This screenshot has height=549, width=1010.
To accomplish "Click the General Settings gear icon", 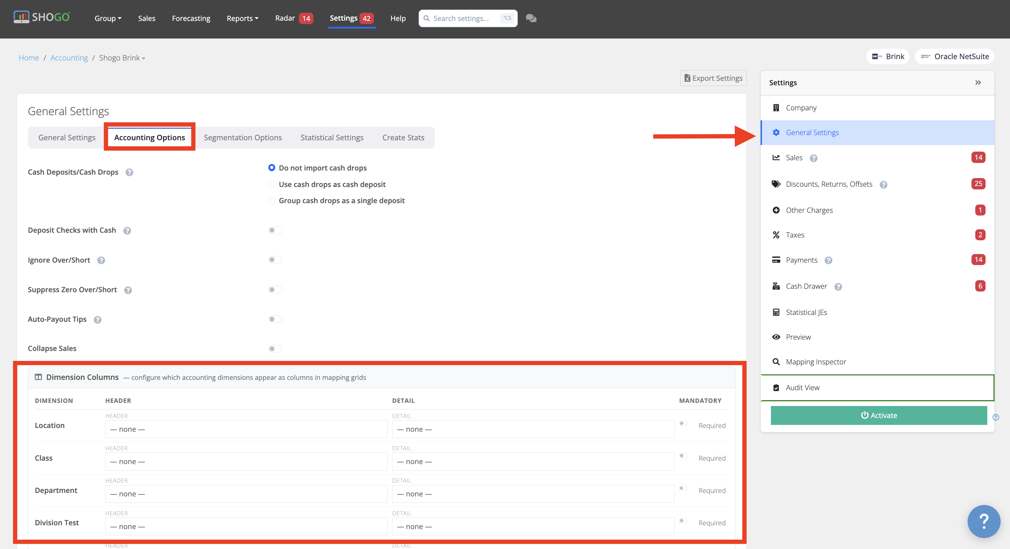I will click(776, 132).
